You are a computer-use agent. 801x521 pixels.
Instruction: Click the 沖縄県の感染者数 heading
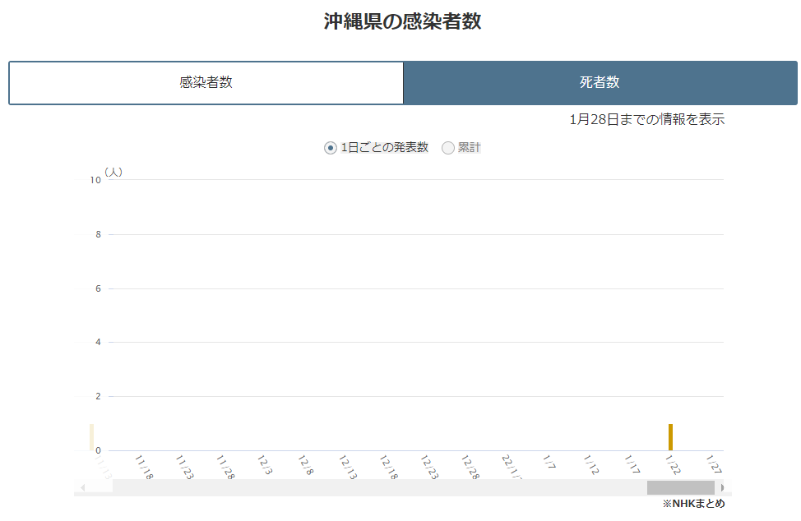tap(402, 21)
